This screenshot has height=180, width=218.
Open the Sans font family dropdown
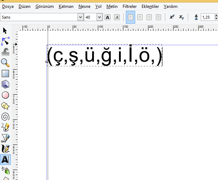coord(80,17)
